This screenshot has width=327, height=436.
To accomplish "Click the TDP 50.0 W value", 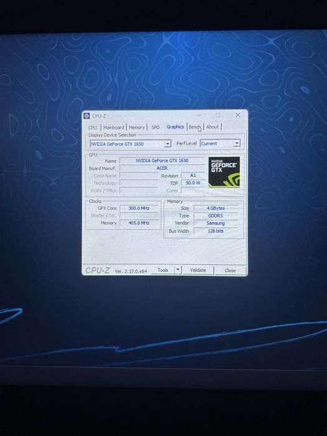I will [193, 182].
